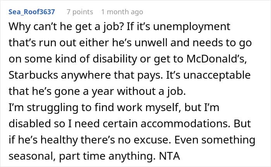This screenshot has width=271, height=167.
Task: Click the word unemployment in first line
Action: coord(192,27)
